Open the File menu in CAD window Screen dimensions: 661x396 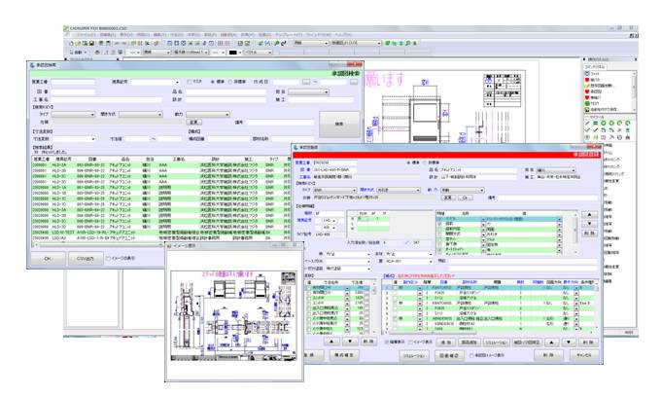click(x=86, y=35)
